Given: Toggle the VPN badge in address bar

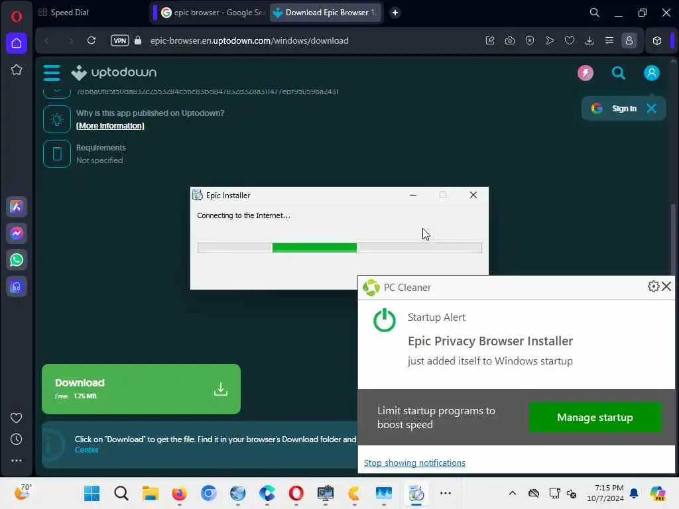Looking at the screenshot, I should pyautogui.click(x=120, y=40).
